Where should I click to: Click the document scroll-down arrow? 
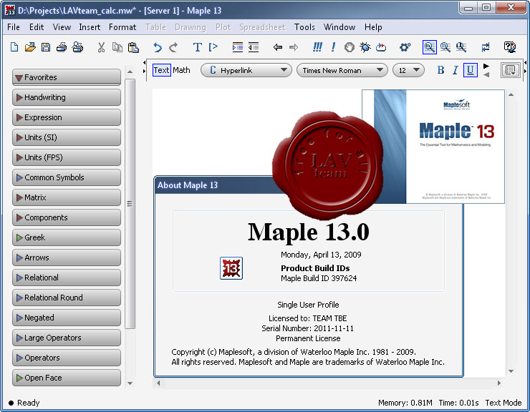click(x=511, y=371)
